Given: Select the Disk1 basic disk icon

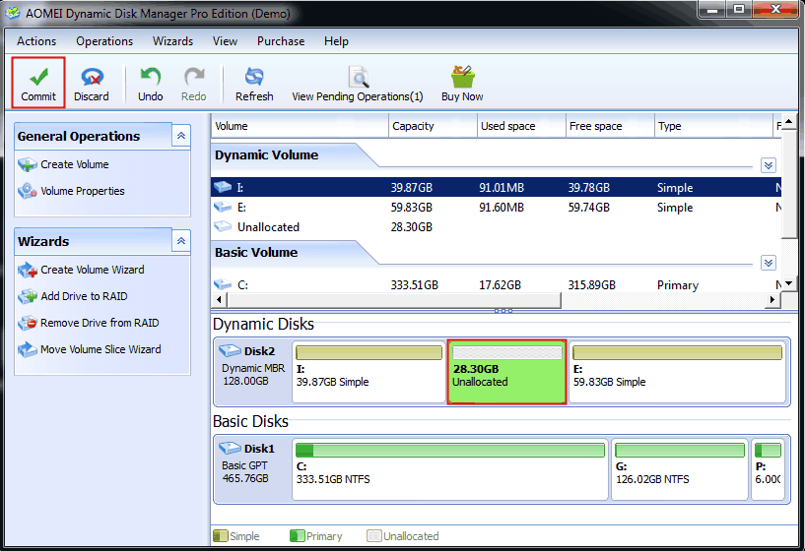Looking at the screenshot, I should (230, 449).
